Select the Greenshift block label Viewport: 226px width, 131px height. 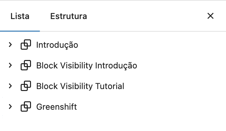click(56, 107)
